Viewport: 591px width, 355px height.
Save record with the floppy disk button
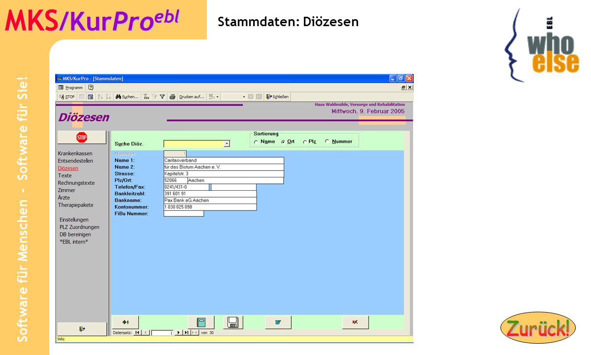pos(233,322)
